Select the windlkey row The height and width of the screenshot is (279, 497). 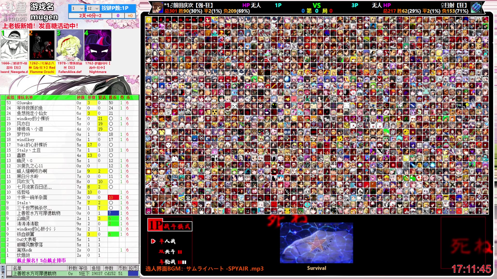click(70, 139)
